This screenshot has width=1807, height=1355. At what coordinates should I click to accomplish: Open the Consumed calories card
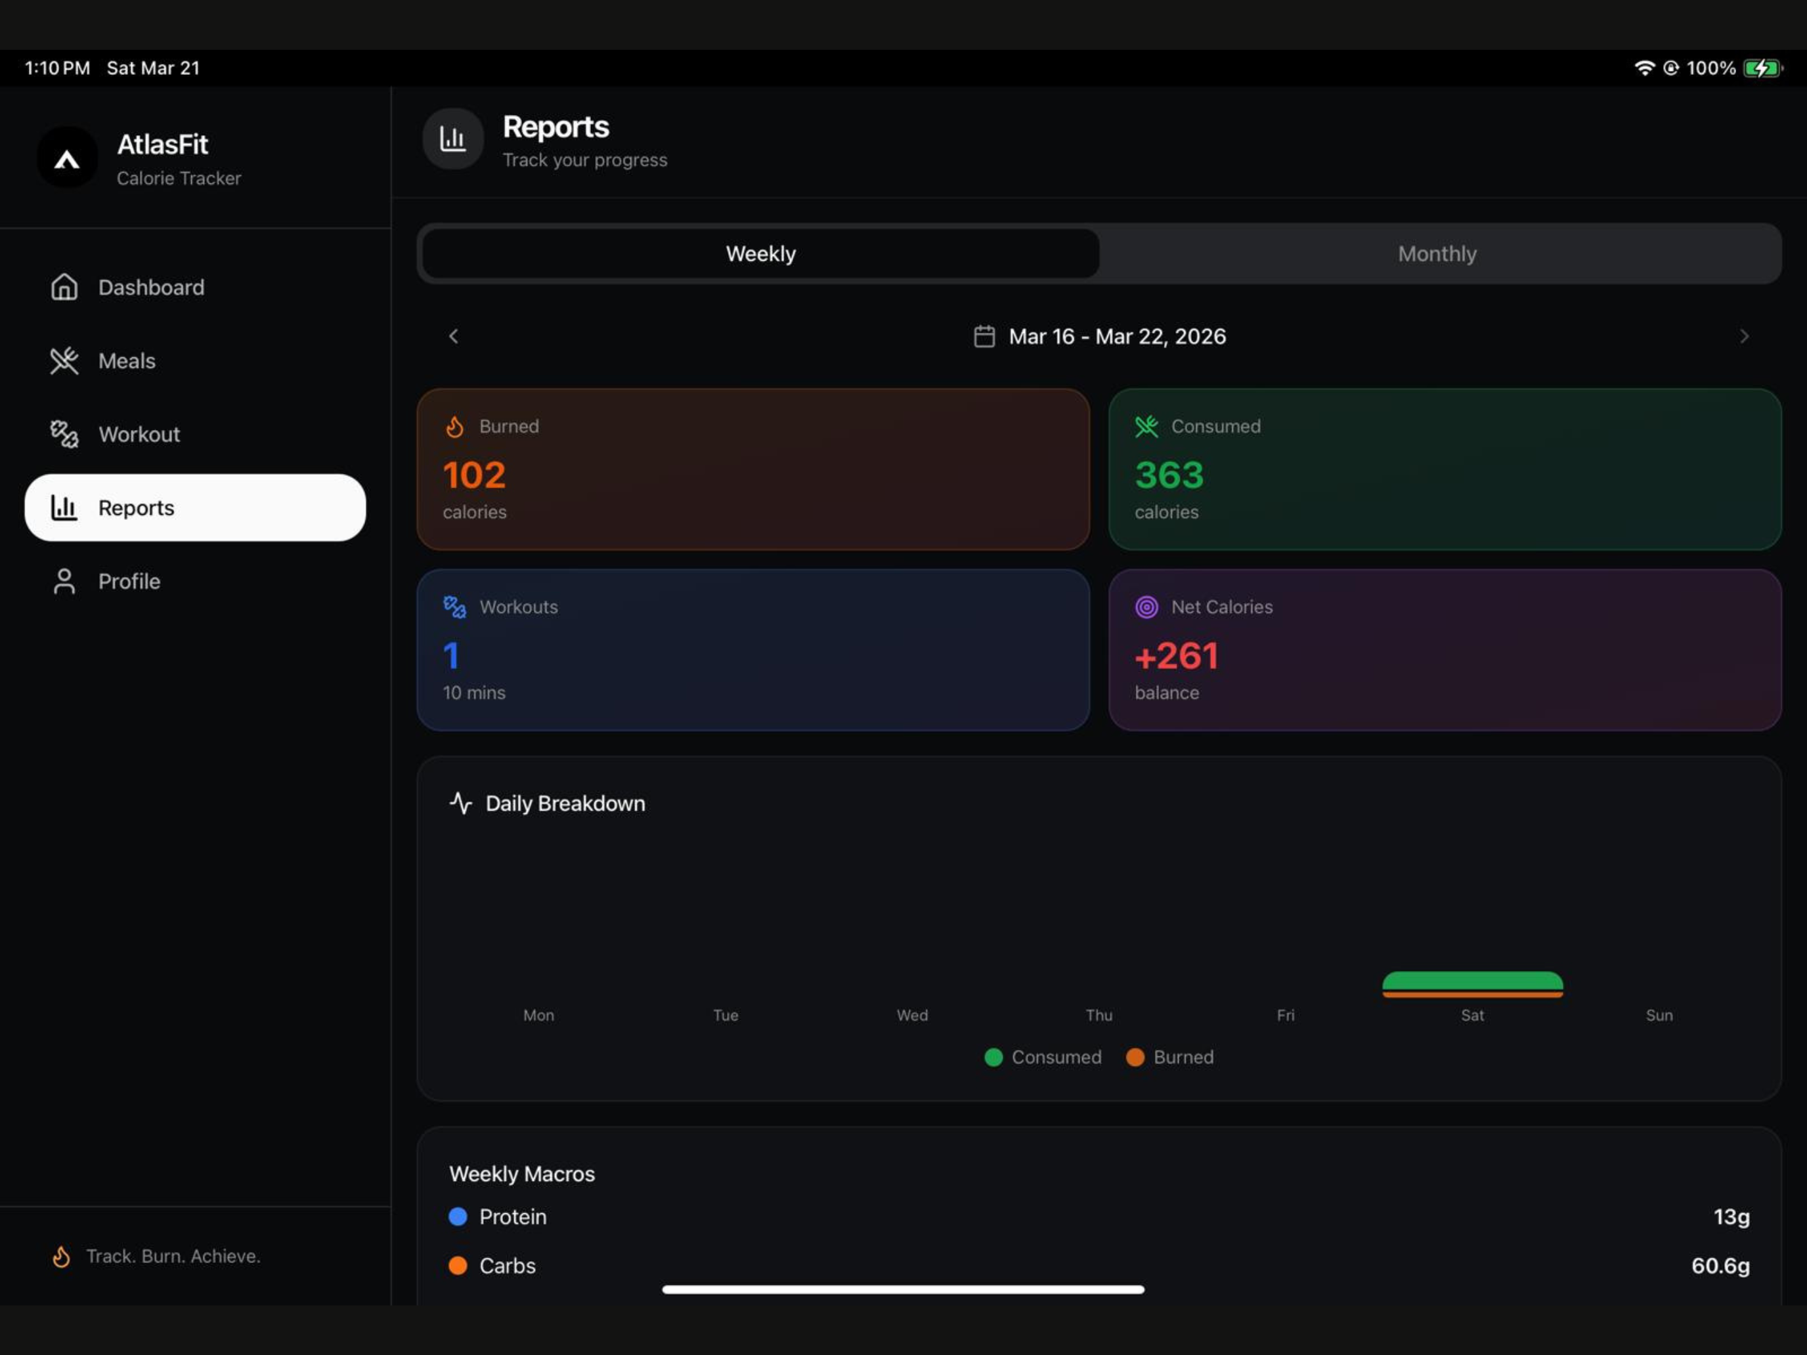pyautogui.click(x=1445, y=469)
